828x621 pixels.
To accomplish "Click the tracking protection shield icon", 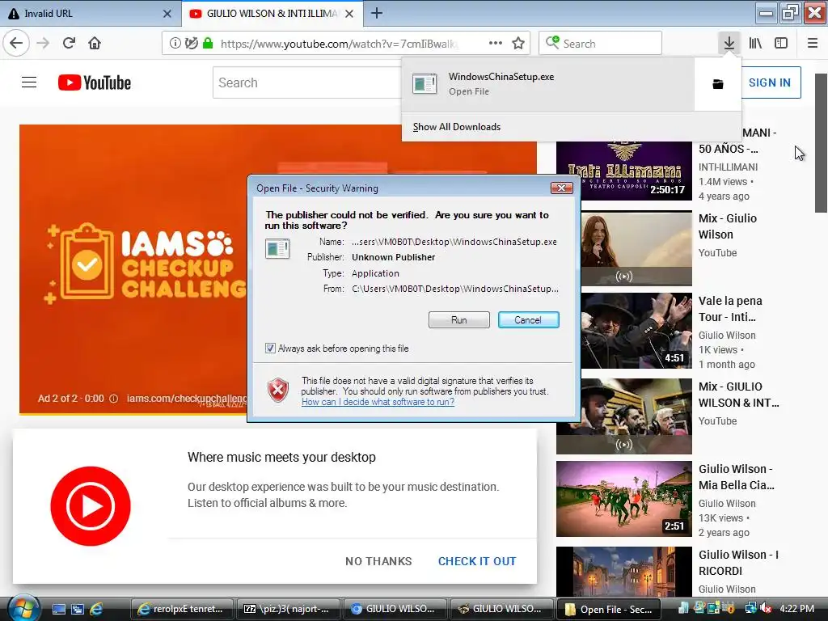I will (191, 44).
